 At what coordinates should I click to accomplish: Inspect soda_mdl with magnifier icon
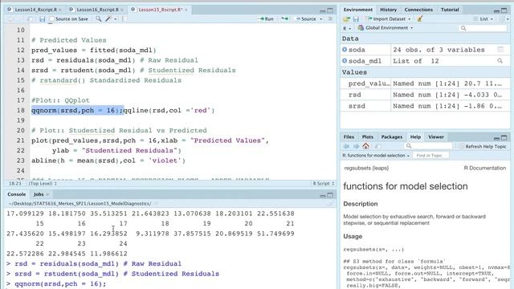(x=500, y=61)
